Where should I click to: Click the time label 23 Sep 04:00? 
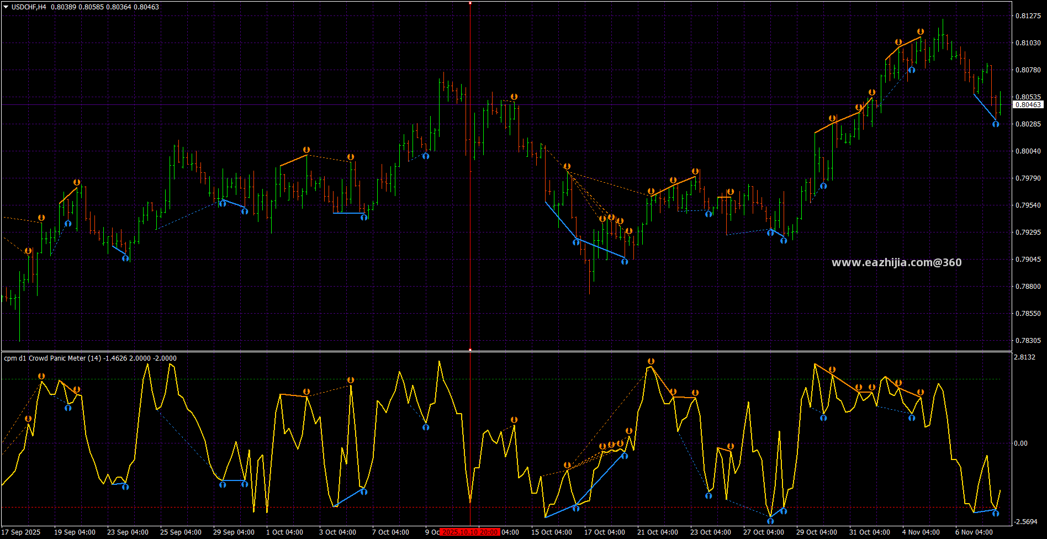tap(128, 532)
